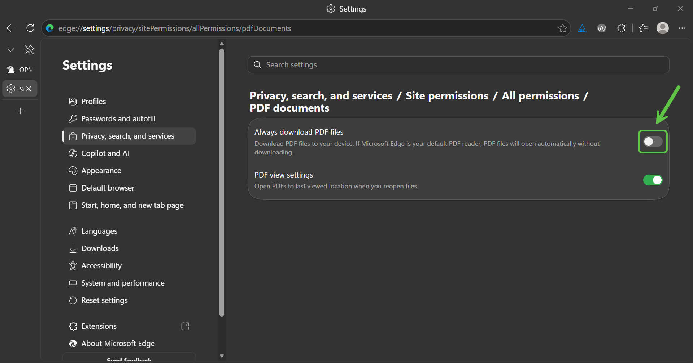Screen dimensions: 693x363
Task: Switch to the Settings vertical tab
Action: tap(15, 89)
